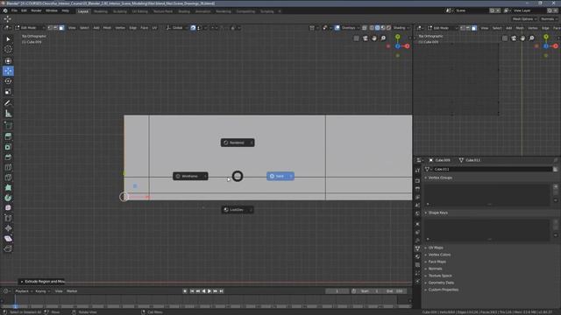The height and width of the screenshot is (315, 561).
Task: Choose the Add Cube tool
Action: pyautogui.click(x=8, y=125)
